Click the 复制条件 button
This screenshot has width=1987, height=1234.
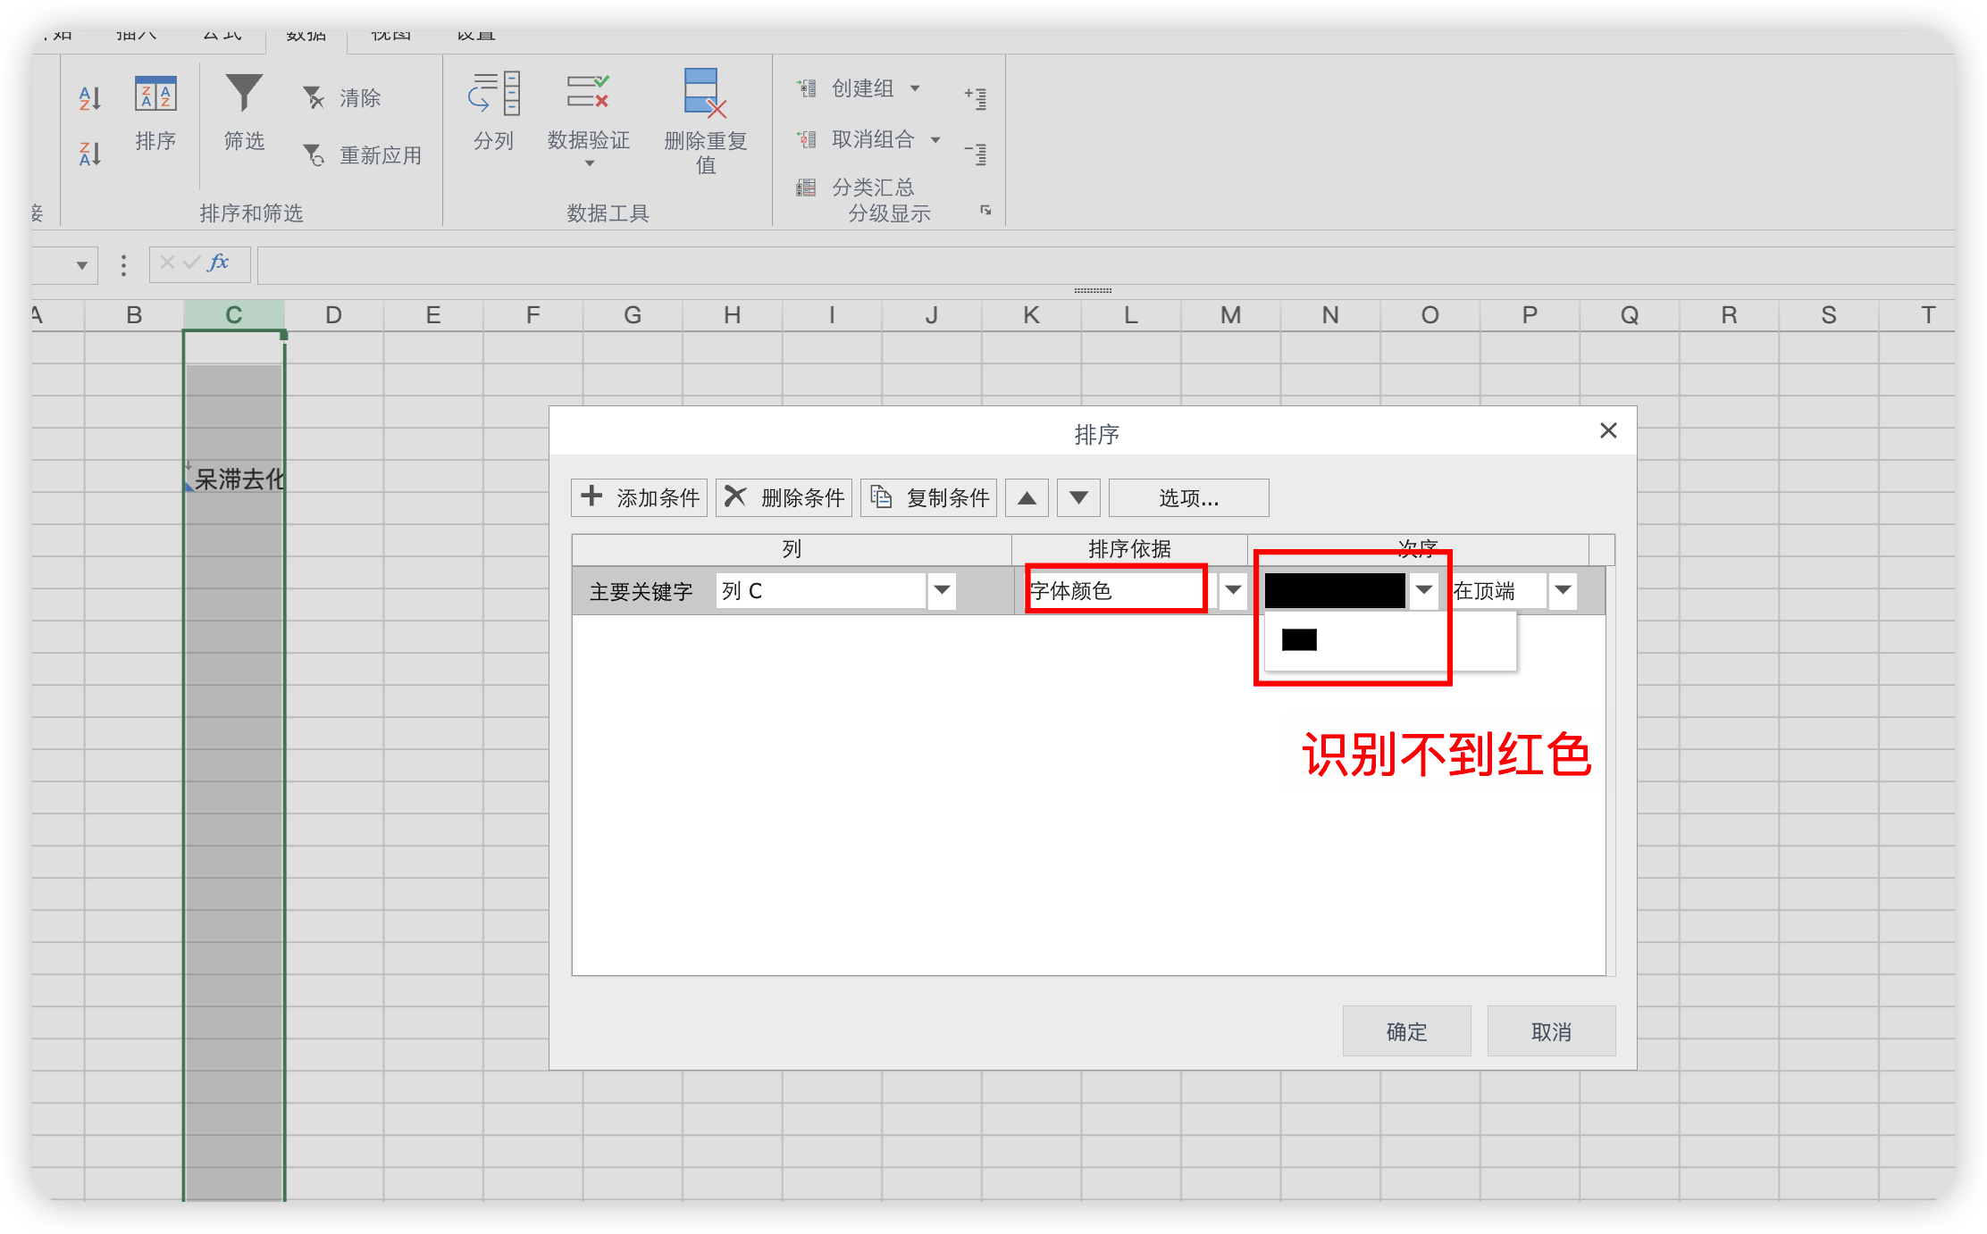tap(928, 497)
